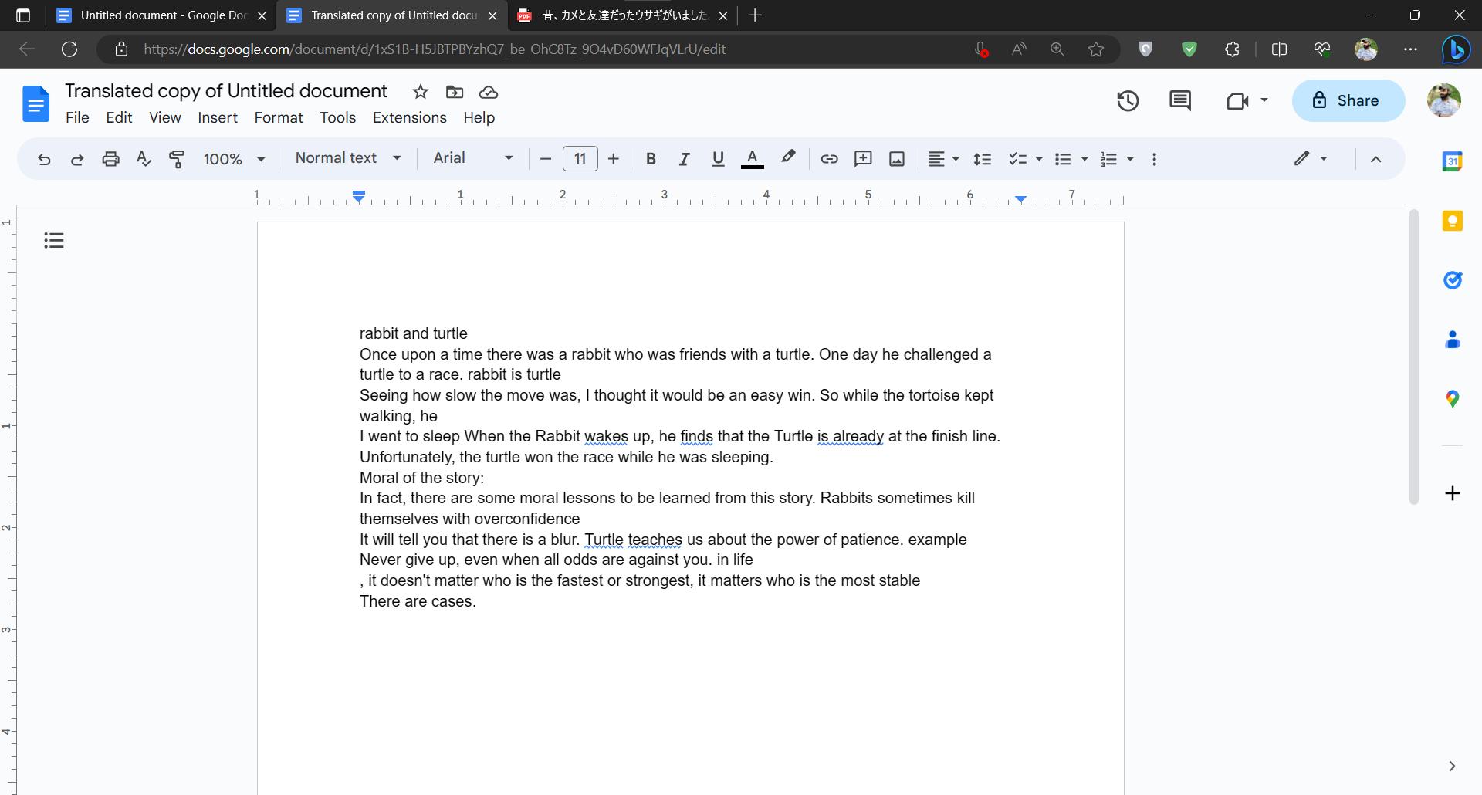Image resolution: width=1482 pixels, height=795 pixels.
Task: Expand the line spacing options
Action: pyautogui.click(x=982, y=158)
